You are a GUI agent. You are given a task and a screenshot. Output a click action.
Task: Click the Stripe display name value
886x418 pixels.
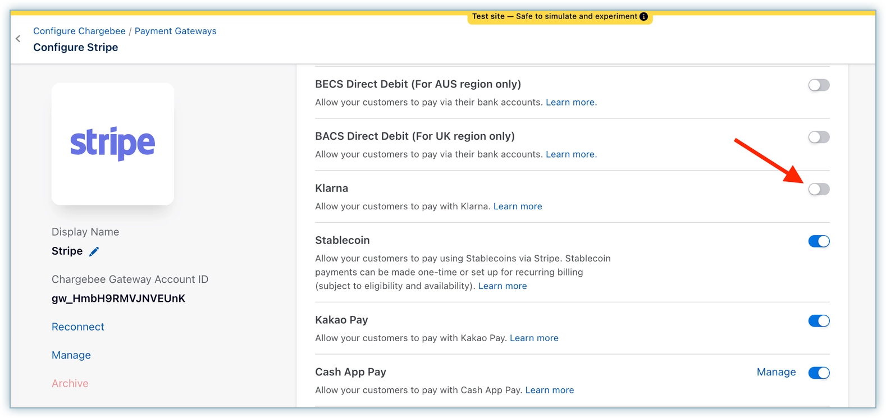point(67,251)
